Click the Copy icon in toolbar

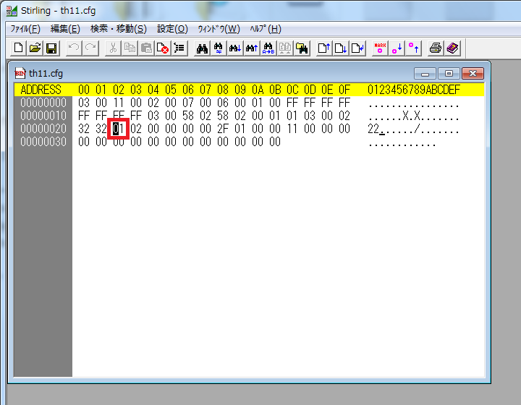130,48
